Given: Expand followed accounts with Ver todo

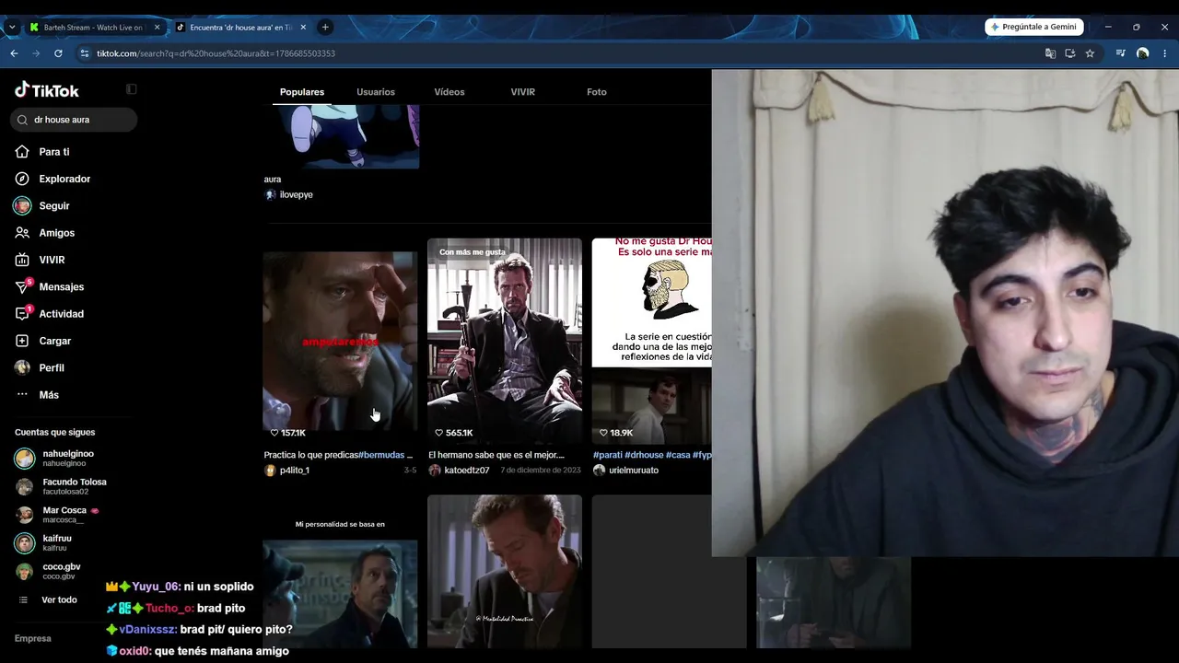Looking at the screenshot, I should [59, 599].
